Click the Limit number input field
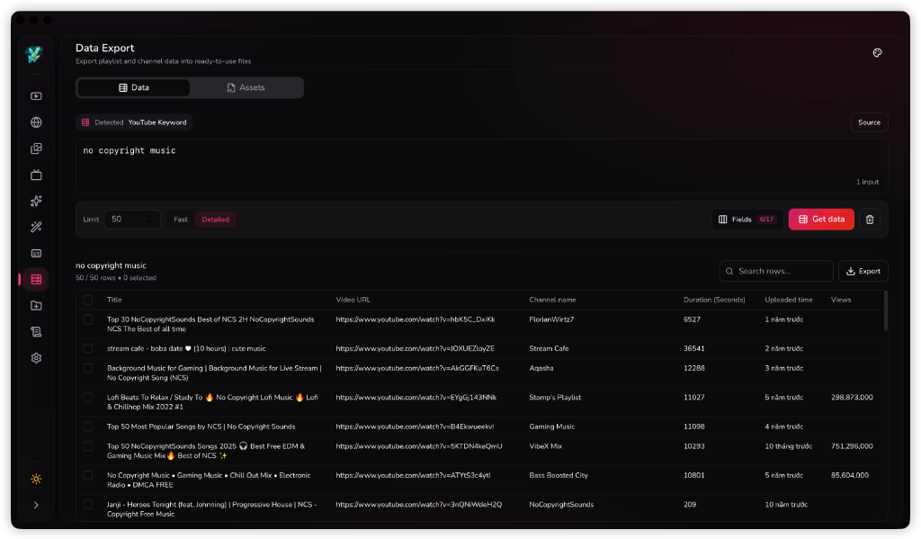This screenshot has height=539, width=921. [131, 220]
